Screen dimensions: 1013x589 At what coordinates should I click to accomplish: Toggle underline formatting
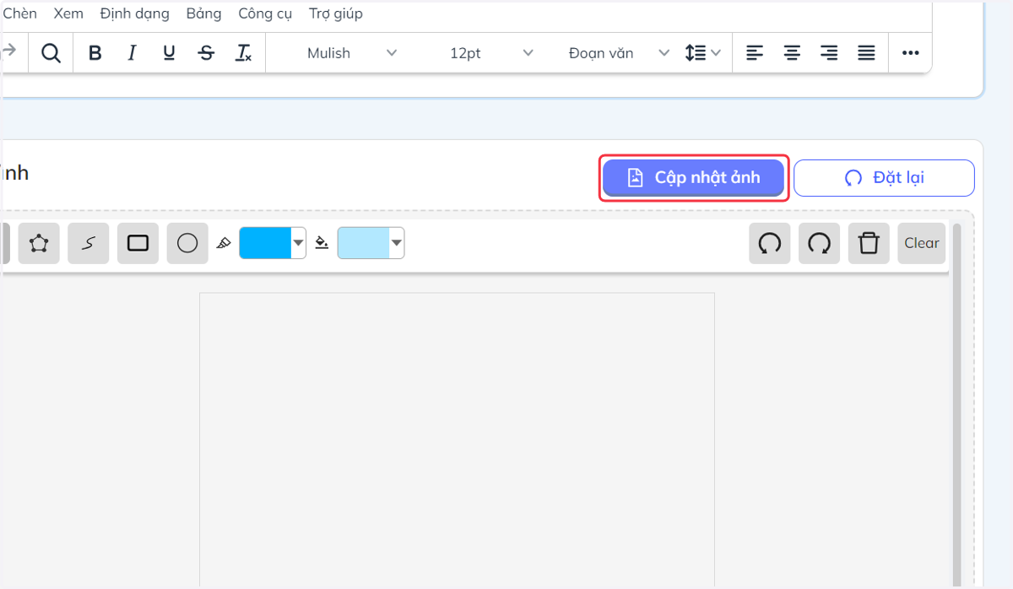tap(169, 53)
